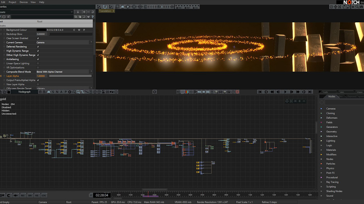Open the Composite Blend Mode dropdown
Screen dimensions: 364x204
tap(64, 72)
